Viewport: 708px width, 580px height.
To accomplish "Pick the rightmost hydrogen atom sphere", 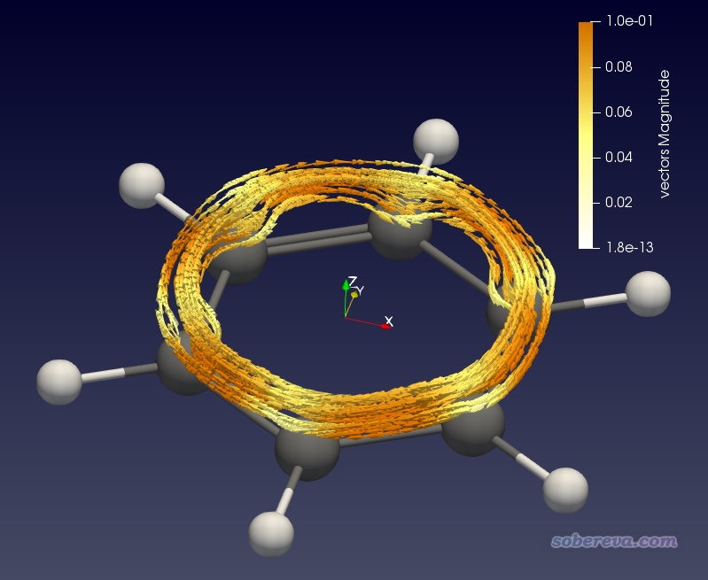I will coord(648,294).
